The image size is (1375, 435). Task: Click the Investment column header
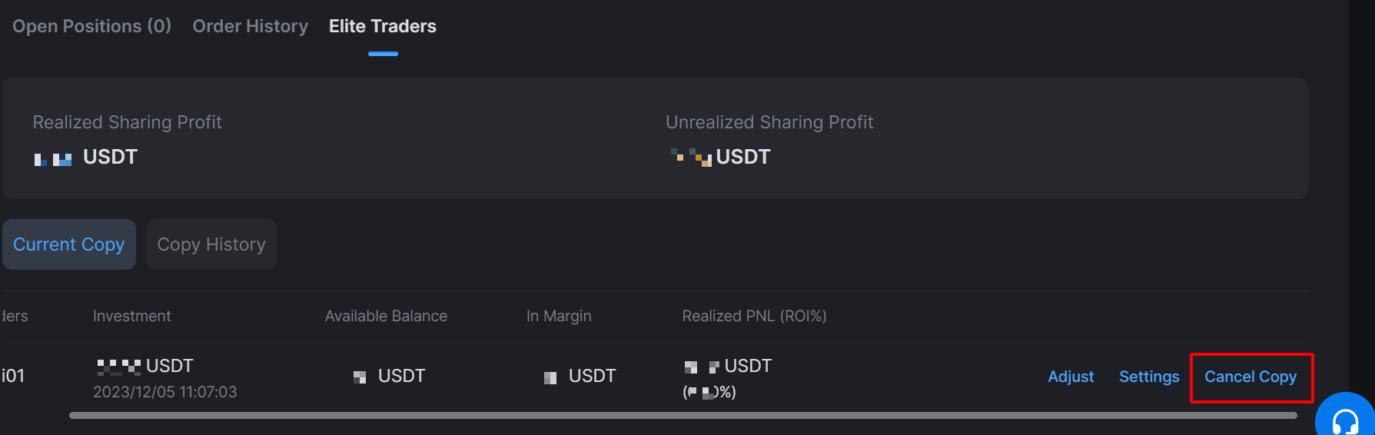coord(131,316)
